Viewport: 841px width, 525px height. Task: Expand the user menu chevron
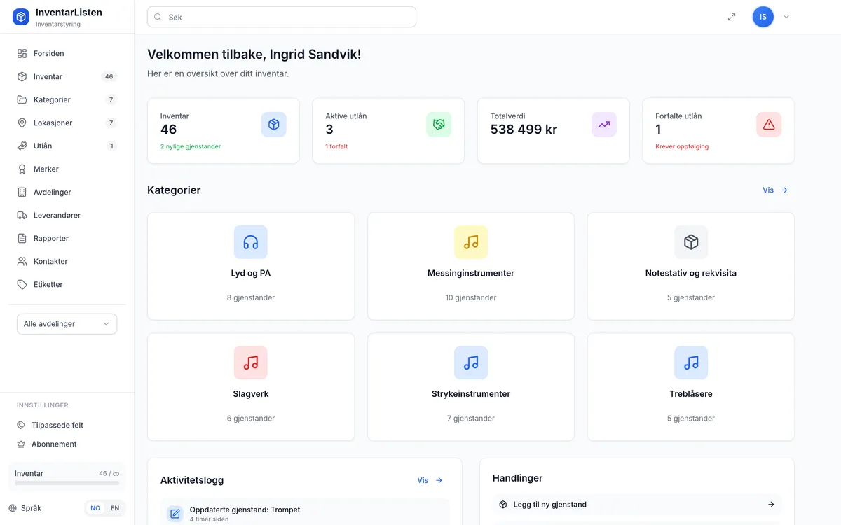(x=786, y=17)
